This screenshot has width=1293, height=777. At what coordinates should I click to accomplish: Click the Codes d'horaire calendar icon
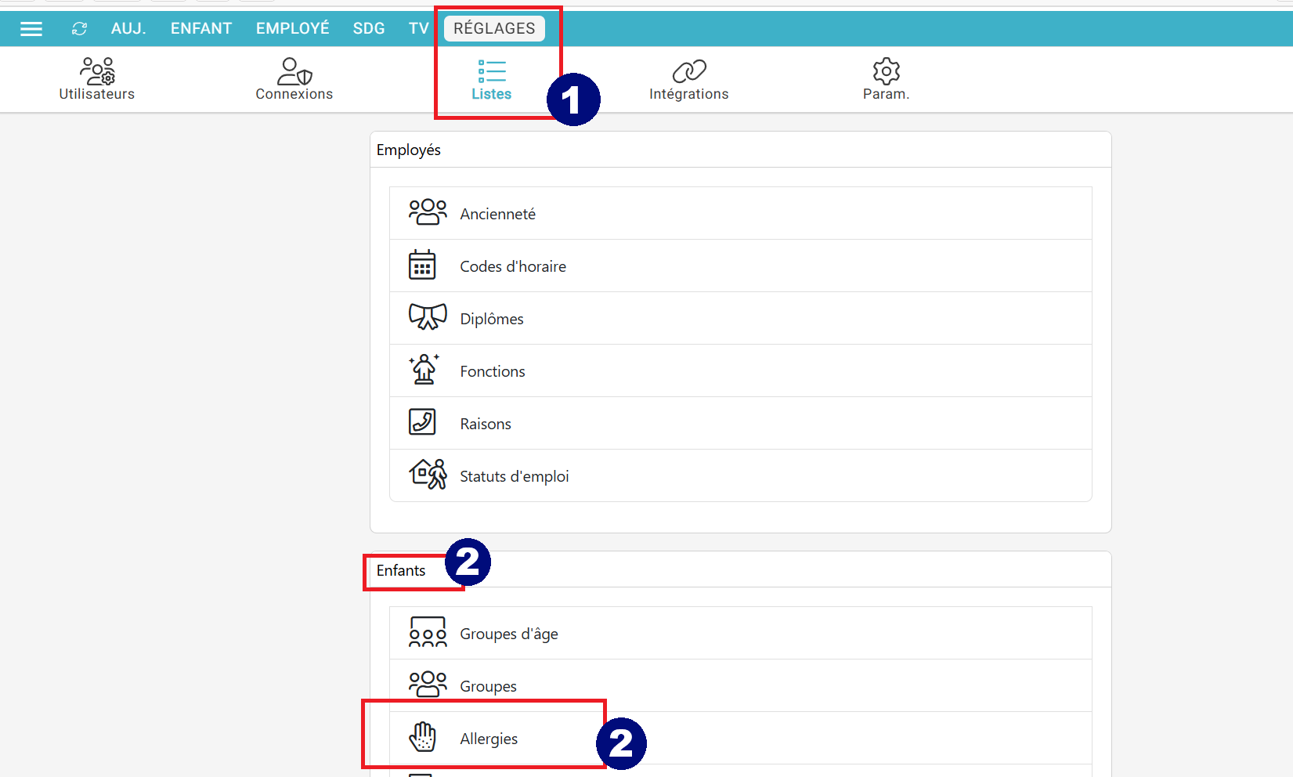423,266
